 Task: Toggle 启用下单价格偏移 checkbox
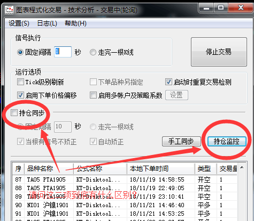tap(20, 95)
